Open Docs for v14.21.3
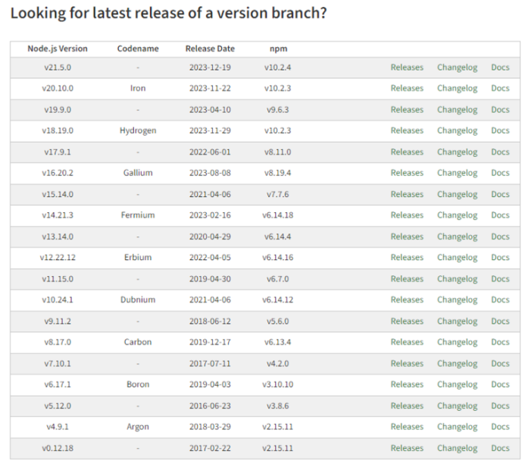This screenshot has width=528, height=464. click(x=500, y=215)
